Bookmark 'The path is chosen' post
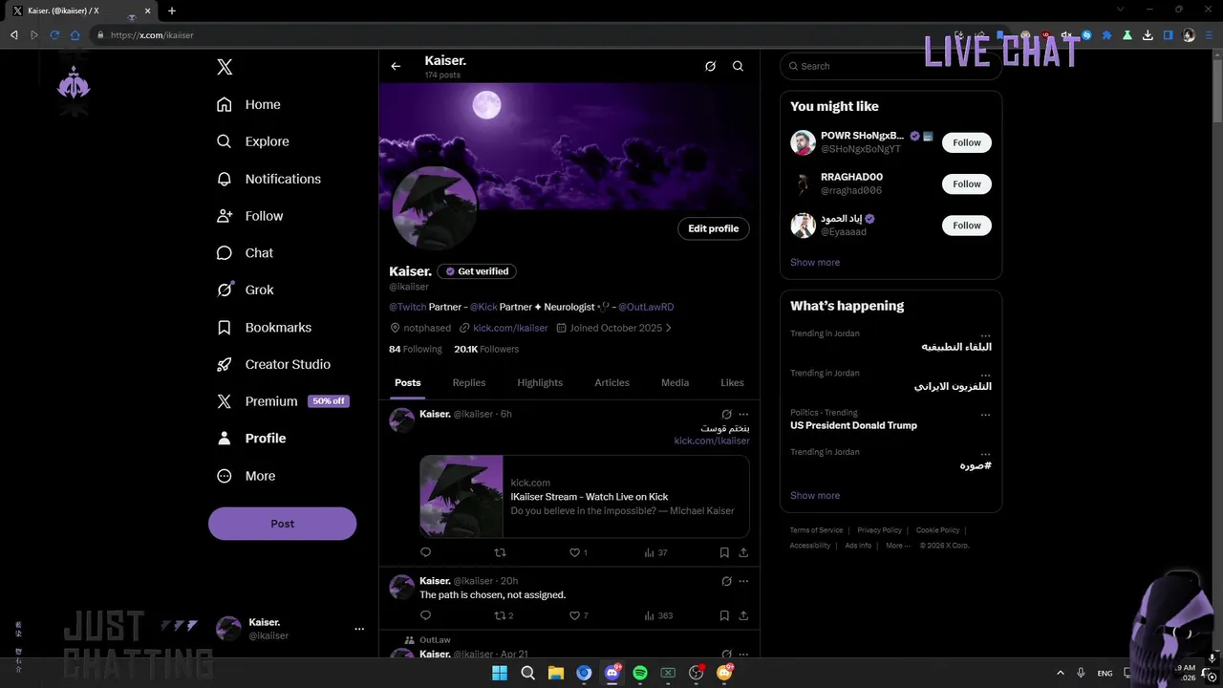This screenshot has width=1223, height=688. (x=724, y=615)
